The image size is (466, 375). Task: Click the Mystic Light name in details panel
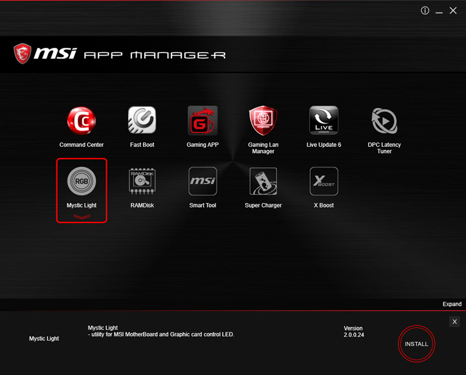44,339
